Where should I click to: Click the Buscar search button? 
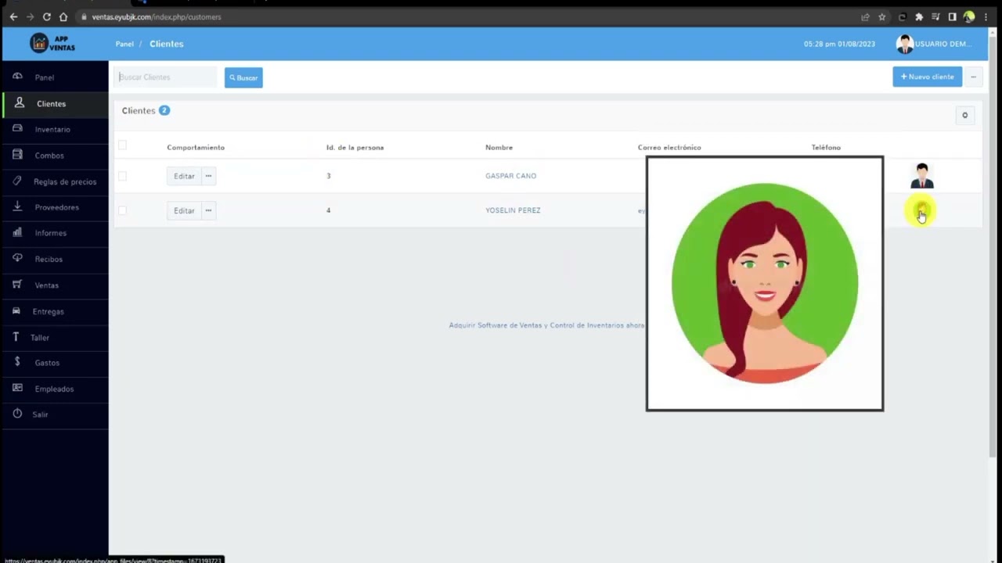pyautogui.click(x=243, y=77)
